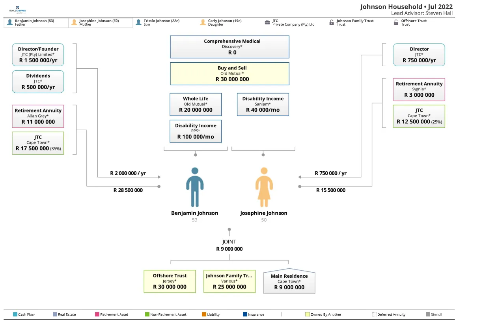The height and width of the screenshot is (320, 483).
Task: Select the Buy and Sell Old Mutual card
Action: tap(229, 74)
